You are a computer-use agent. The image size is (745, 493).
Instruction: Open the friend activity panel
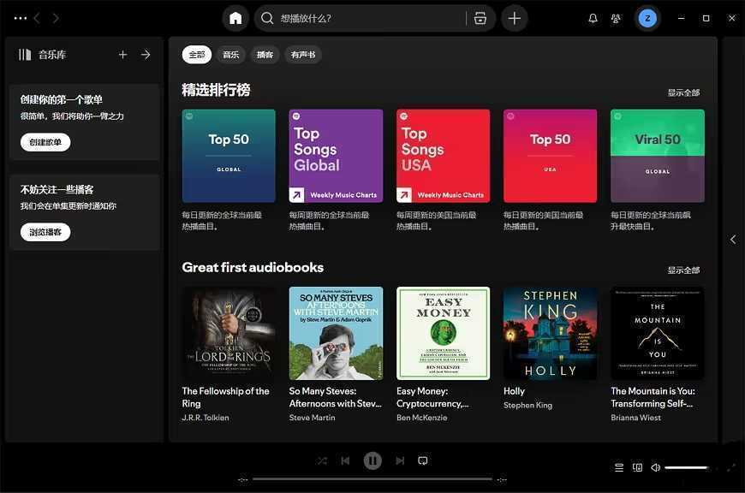616,17
